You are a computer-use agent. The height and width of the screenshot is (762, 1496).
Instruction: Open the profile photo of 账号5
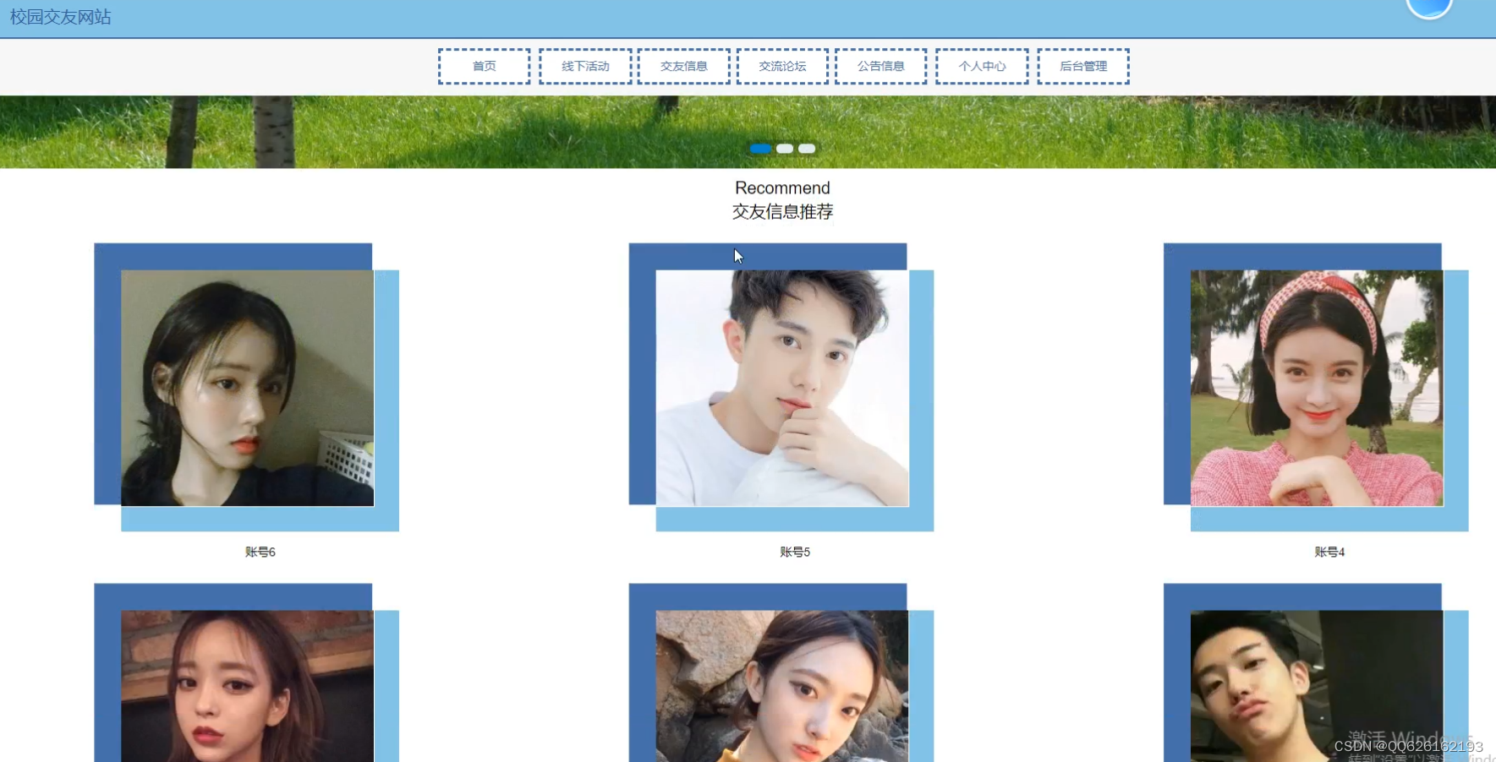[782, 388]
